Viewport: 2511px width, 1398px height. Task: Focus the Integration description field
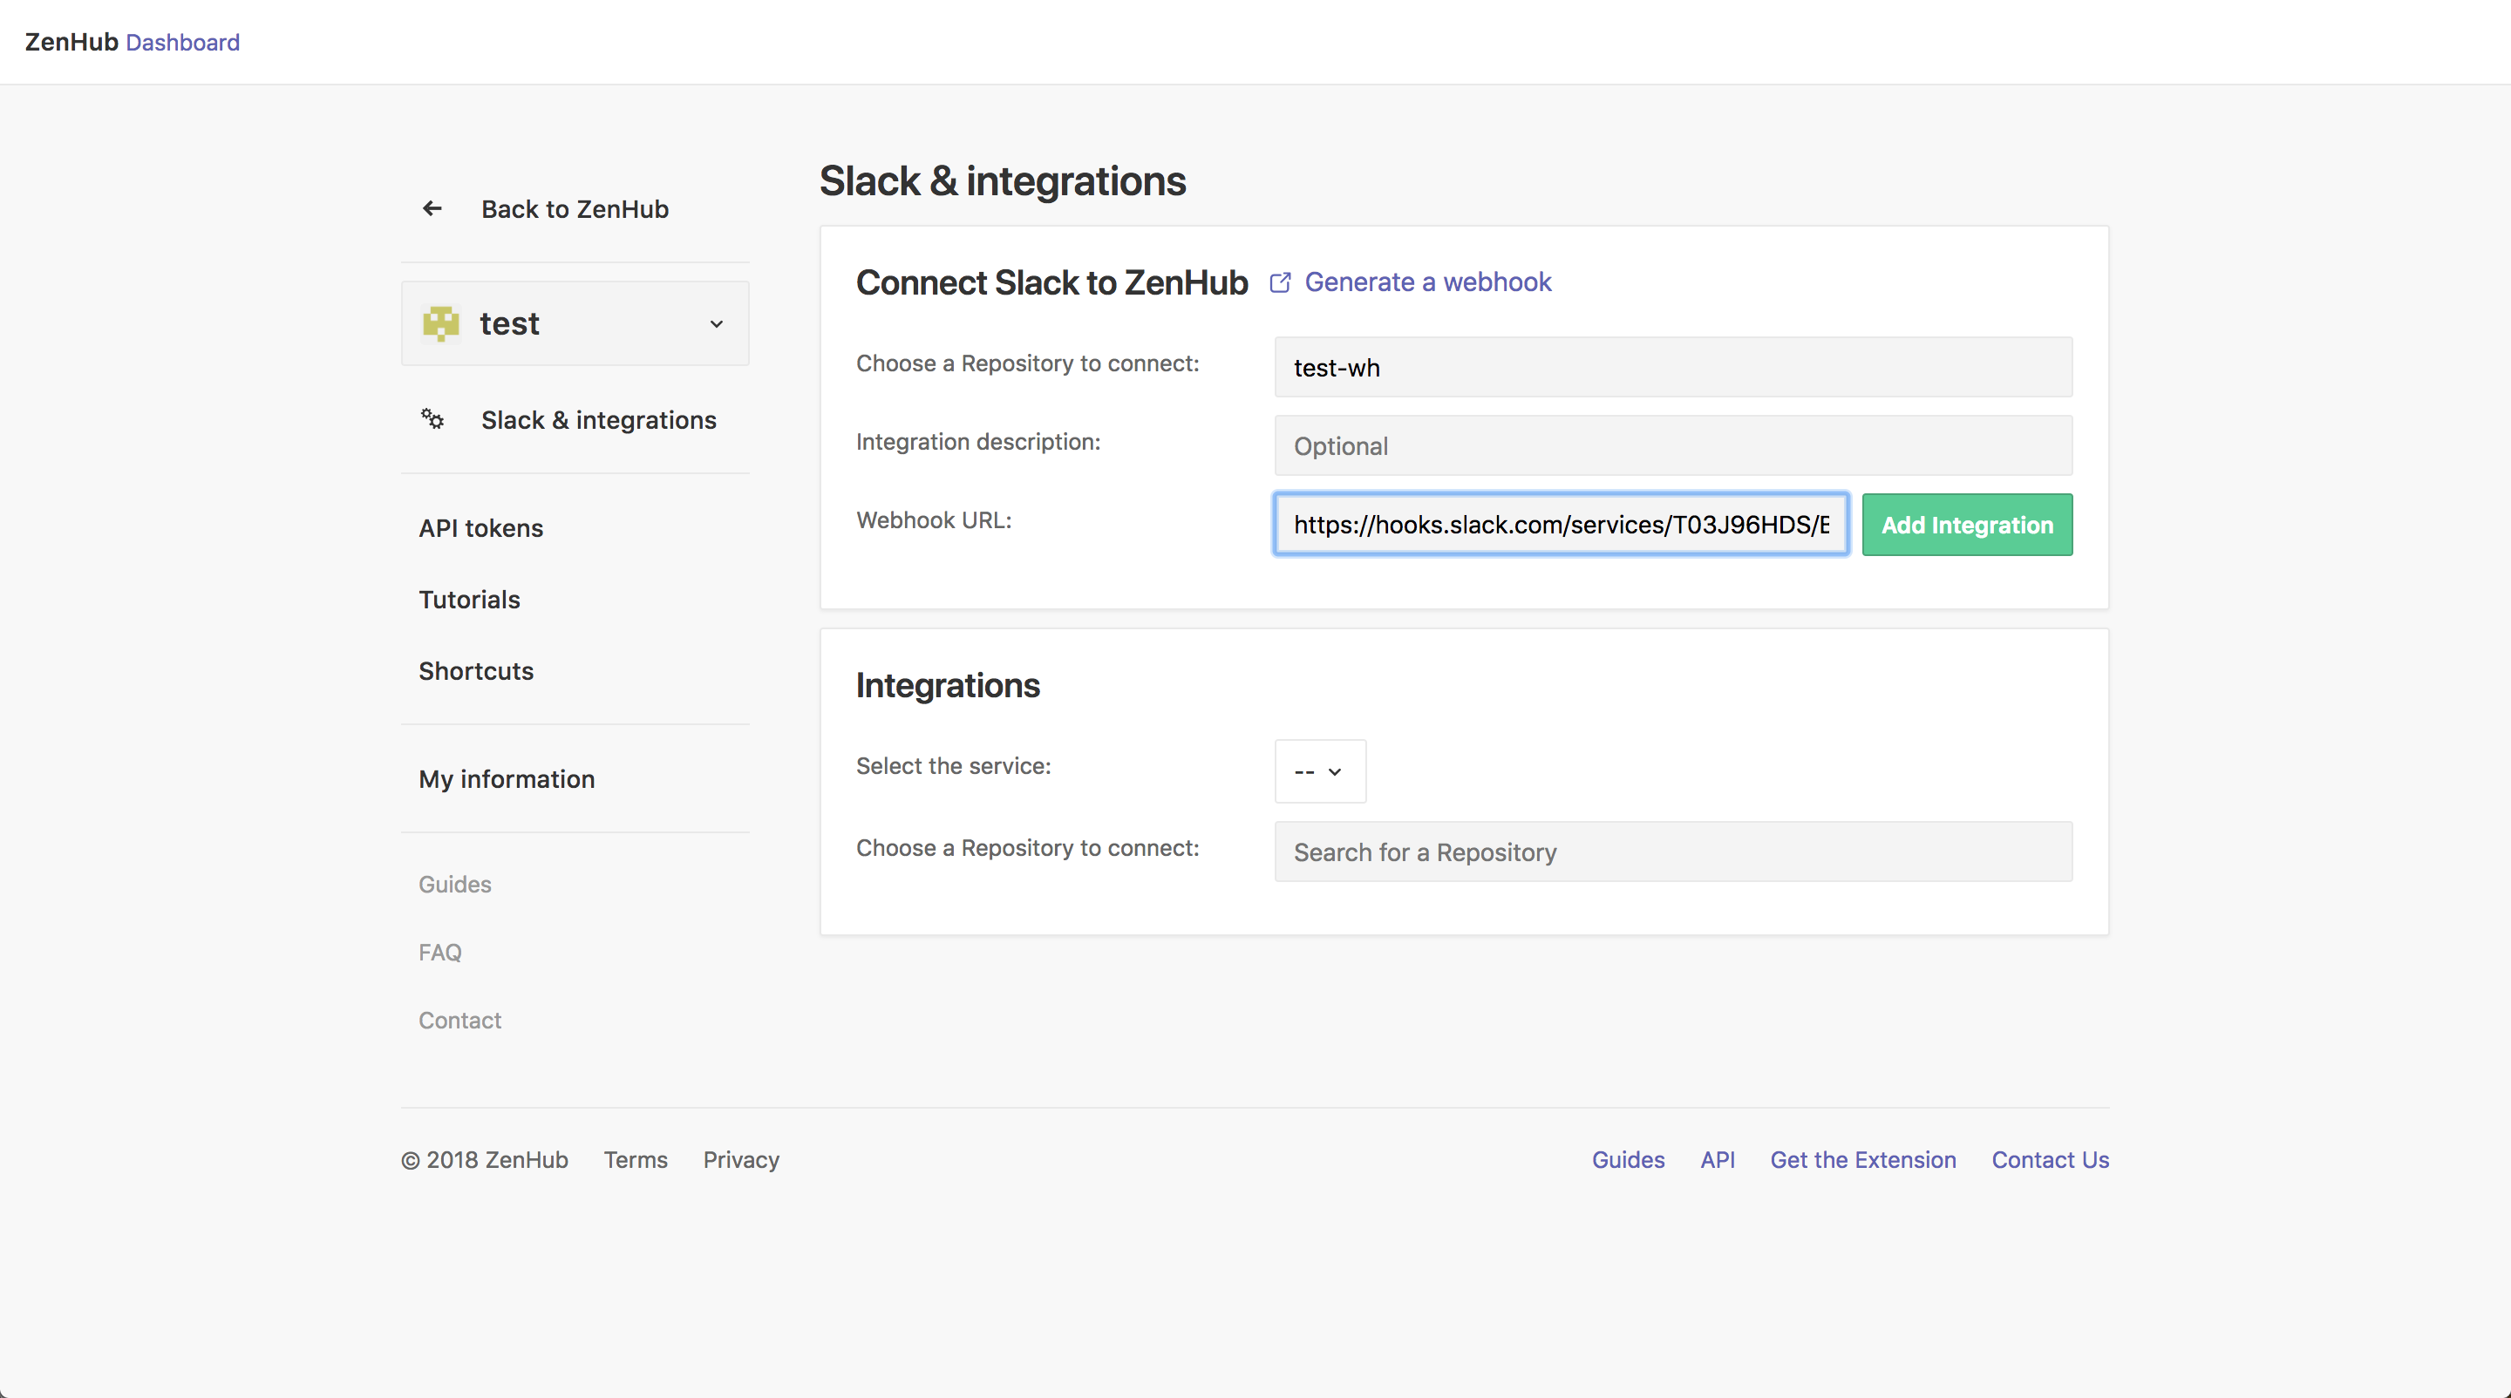pyautogui.click(x=1673, y=445)
